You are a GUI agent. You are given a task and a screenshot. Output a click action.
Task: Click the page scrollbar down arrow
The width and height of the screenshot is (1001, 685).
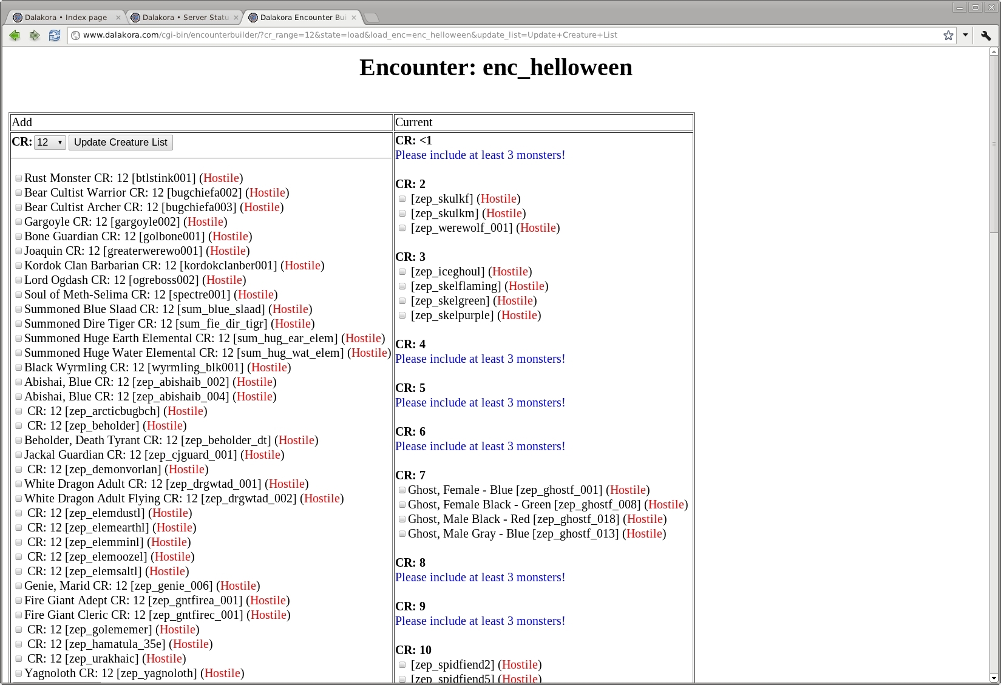(x=994, y=678)
